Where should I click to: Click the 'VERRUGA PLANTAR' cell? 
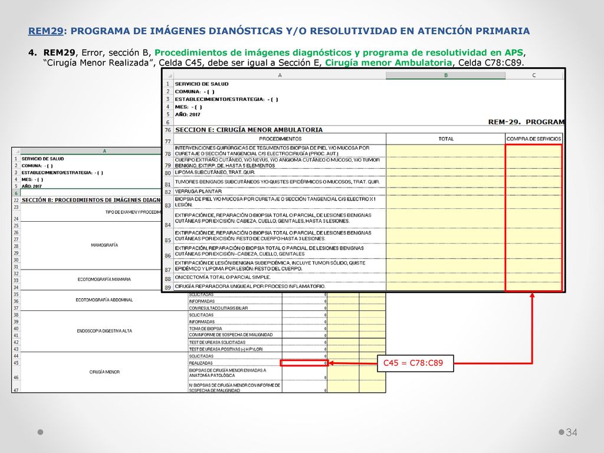280,192
